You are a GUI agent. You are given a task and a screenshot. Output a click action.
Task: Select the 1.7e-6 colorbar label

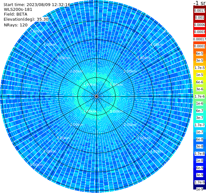(200, 96)
